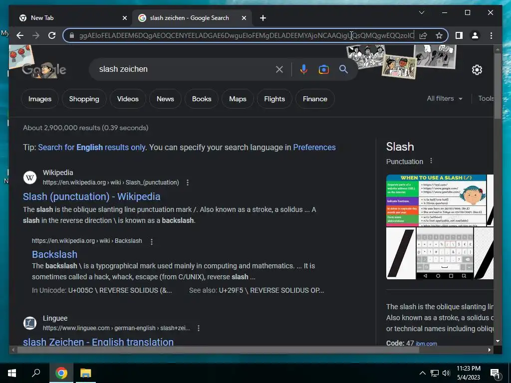This screenshot has width=511, height=383.
Task: Open the keyboard screenshot thumbnail
Action: pyautogui.click(x=445, y=253)
